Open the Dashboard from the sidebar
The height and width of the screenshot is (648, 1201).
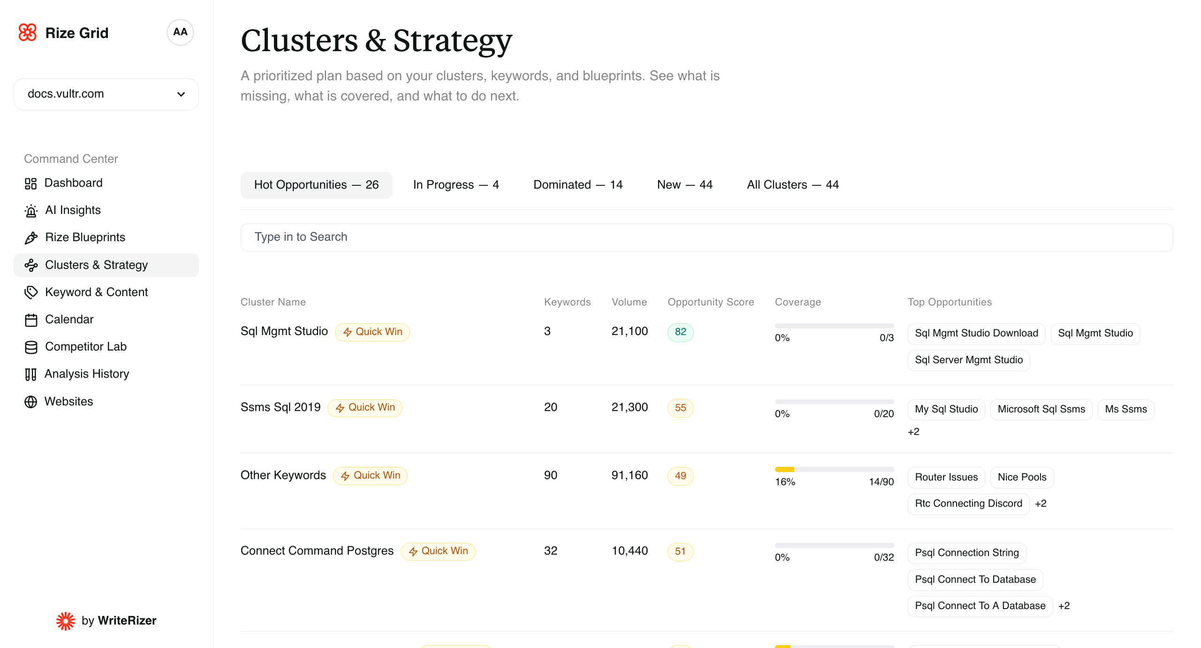click(x=74, y=183)
